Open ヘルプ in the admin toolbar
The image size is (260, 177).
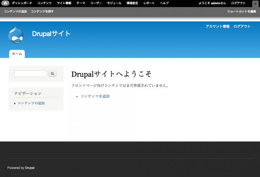click(164, 3)
